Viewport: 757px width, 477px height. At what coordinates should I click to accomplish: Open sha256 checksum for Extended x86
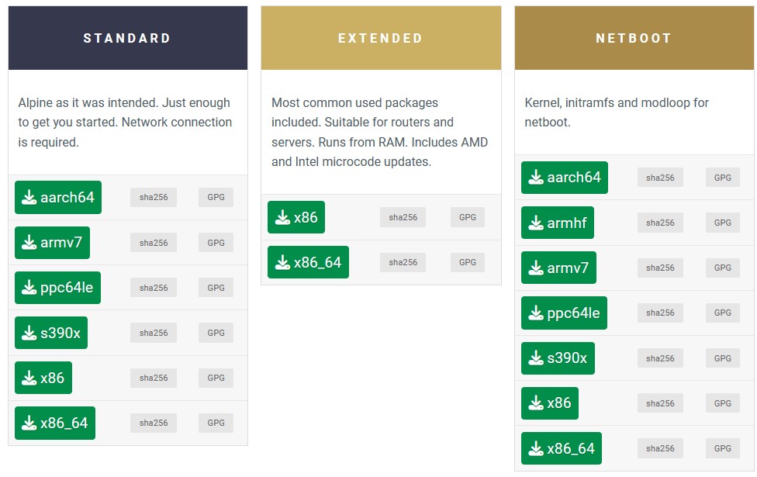tap(403, 217)
